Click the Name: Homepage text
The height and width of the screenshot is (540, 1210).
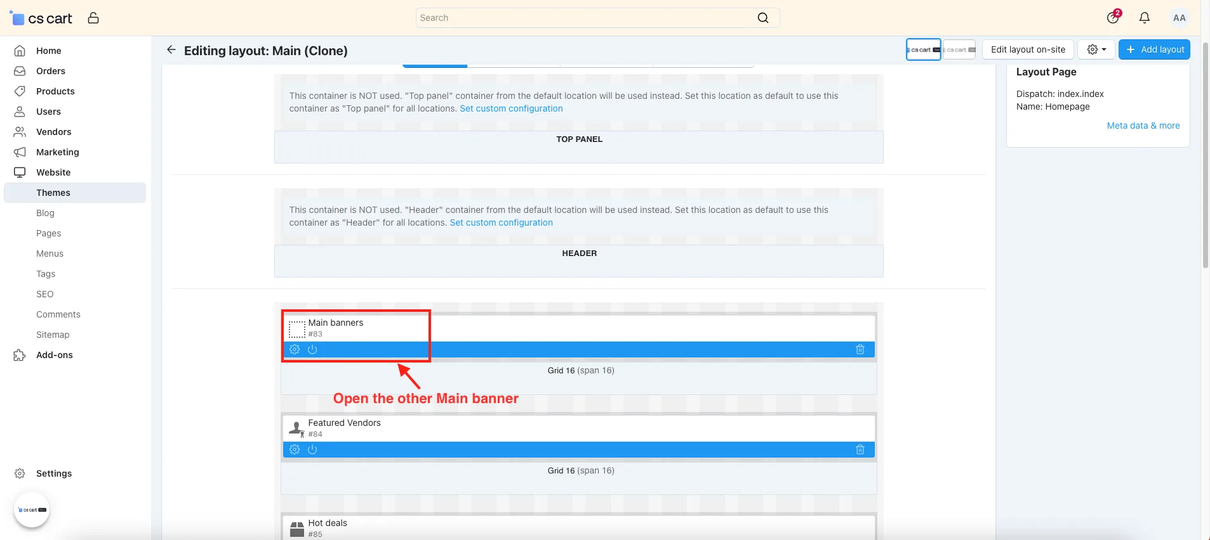click(x=1053, y=106)
